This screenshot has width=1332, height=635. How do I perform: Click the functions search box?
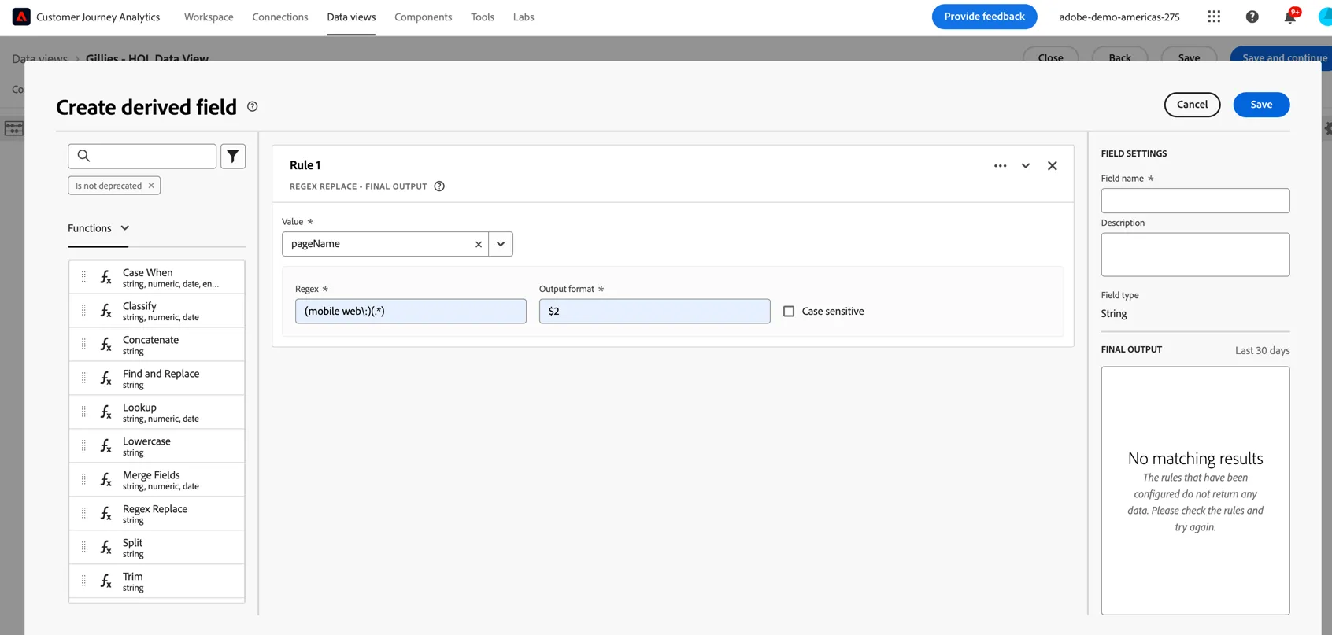(142, 156)
